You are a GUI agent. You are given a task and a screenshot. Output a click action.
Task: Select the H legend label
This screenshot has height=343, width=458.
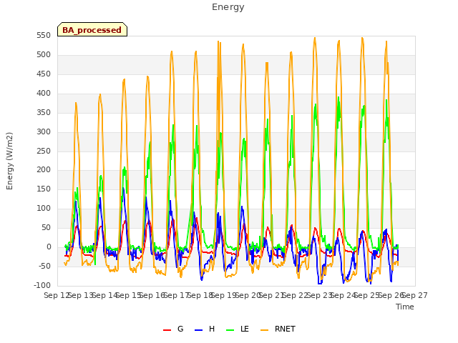point(212,329)
